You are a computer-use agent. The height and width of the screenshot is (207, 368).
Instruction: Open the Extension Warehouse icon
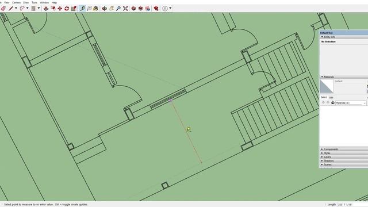(x=148, y=9)
